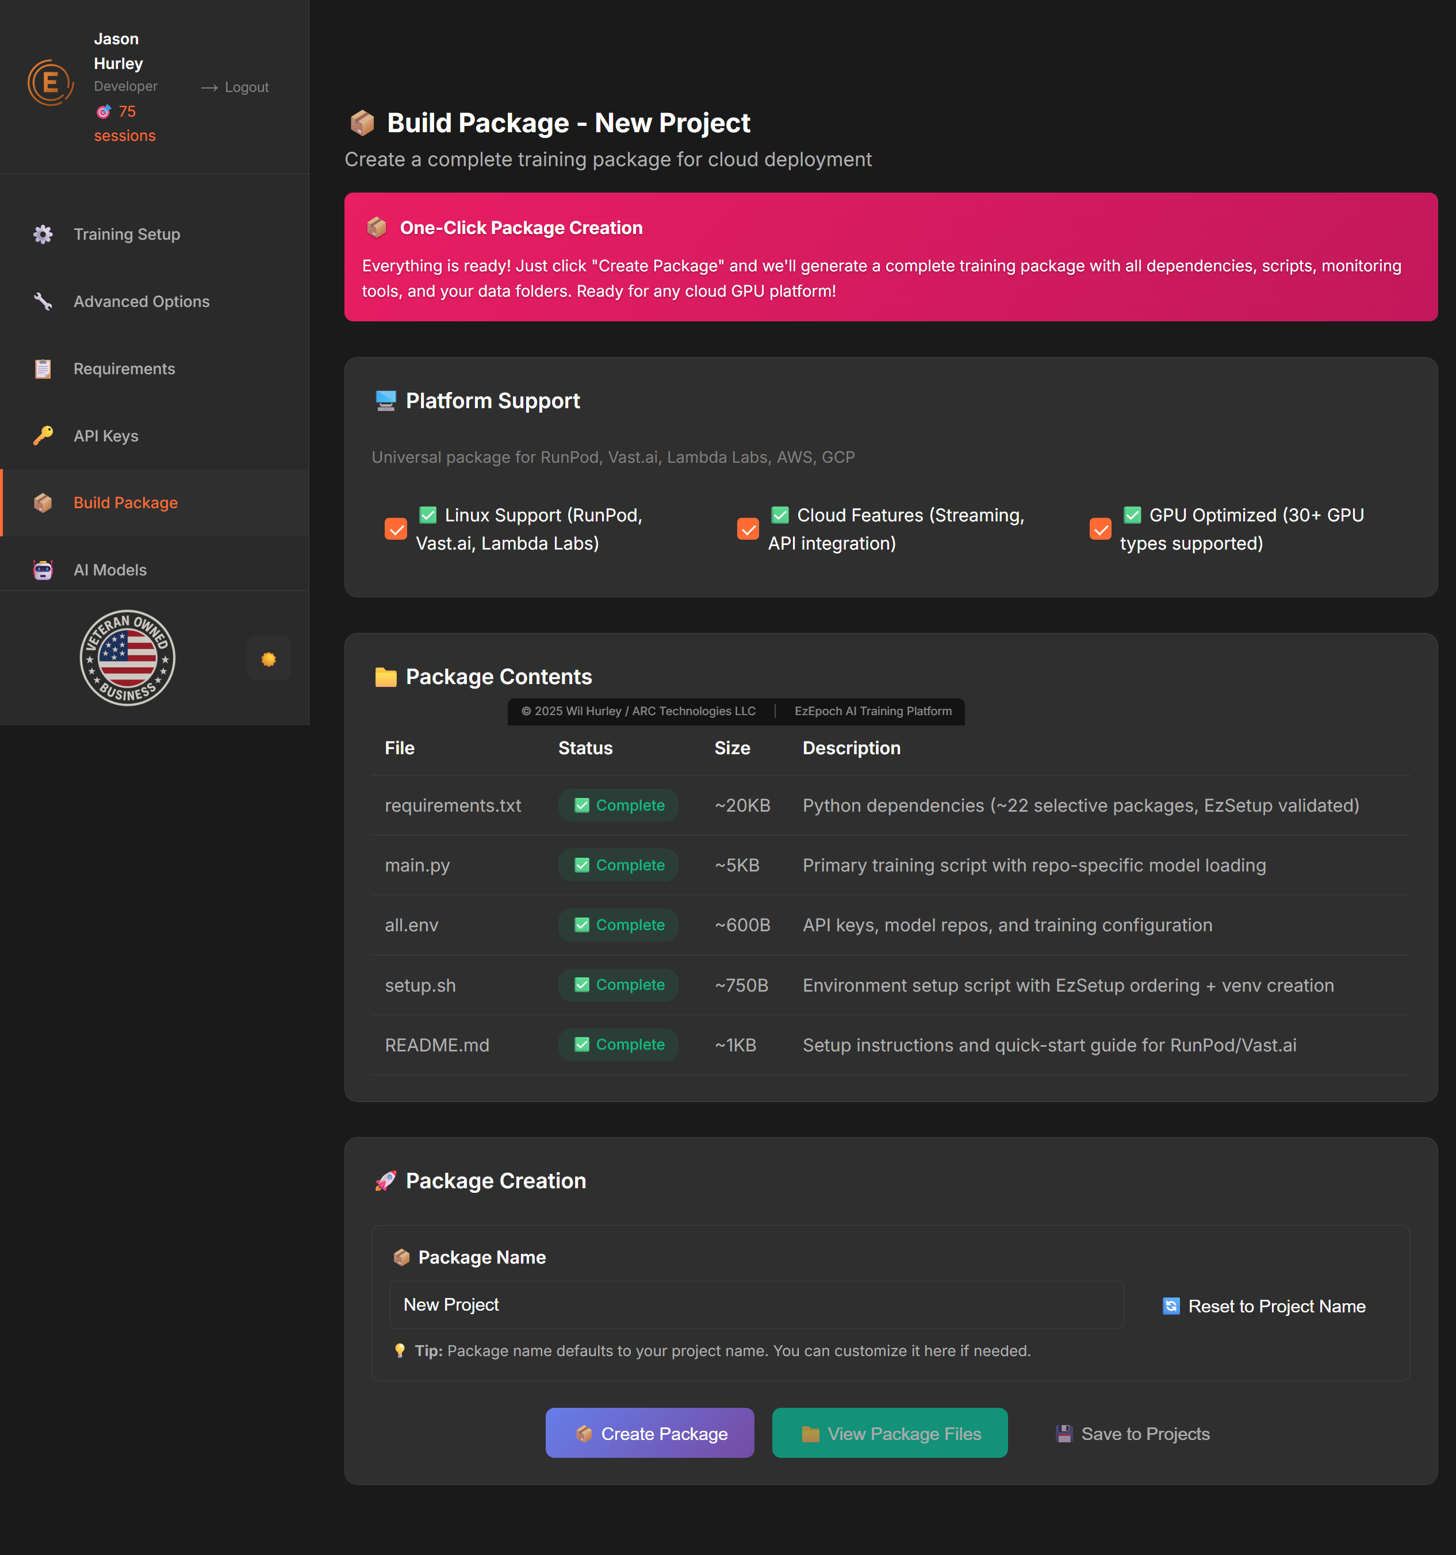This screenshot has height=1555, width=1456.
Task: Toggle the GPU Optimized checkbox
Action: coord(1101,529)
